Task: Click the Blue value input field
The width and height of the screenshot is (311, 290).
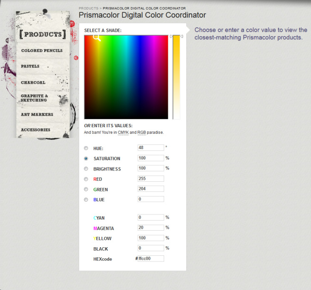Action: (x=151, y=199)
